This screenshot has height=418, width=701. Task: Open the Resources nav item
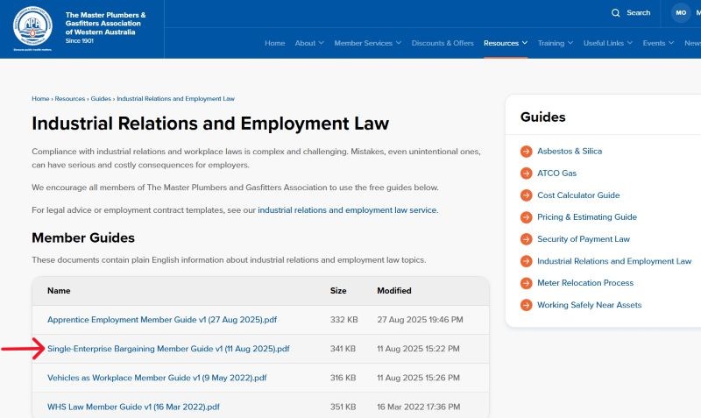pyautogui.click(x=501, y=43)
